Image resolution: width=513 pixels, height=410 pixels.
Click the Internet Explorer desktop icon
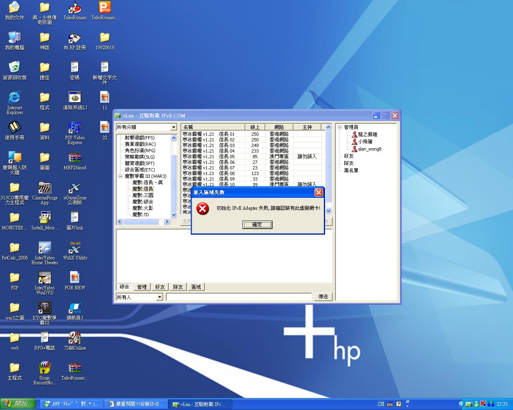[x=14, y=98]
